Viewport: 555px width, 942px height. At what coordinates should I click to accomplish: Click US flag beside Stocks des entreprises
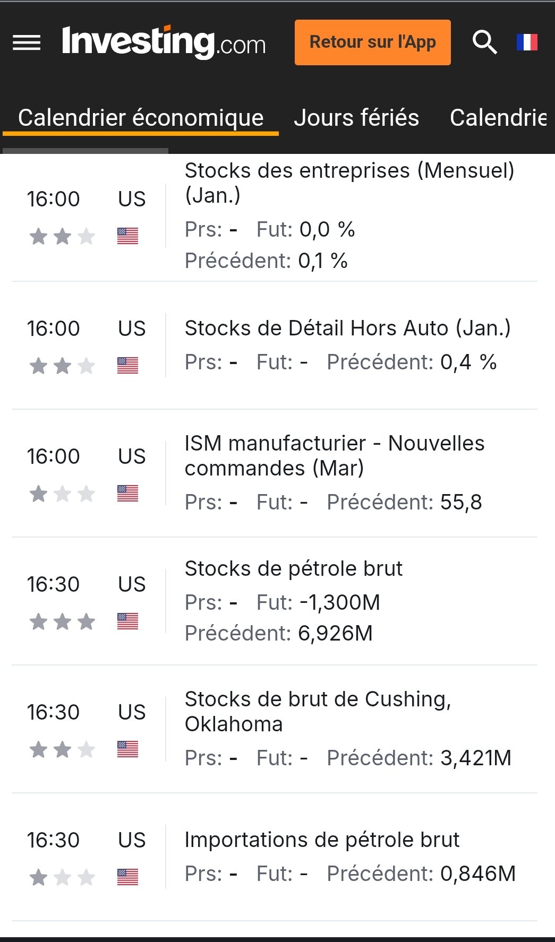point(127,236)
